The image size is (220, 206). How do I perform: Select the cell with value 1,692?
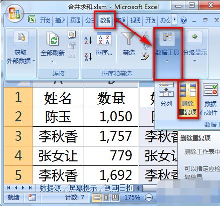[x=111, y=175]
